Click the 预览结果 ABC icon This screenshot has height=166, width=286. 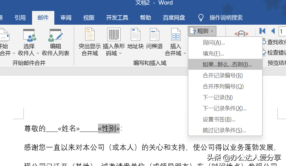pyautogui.click(x=241, y=34)
